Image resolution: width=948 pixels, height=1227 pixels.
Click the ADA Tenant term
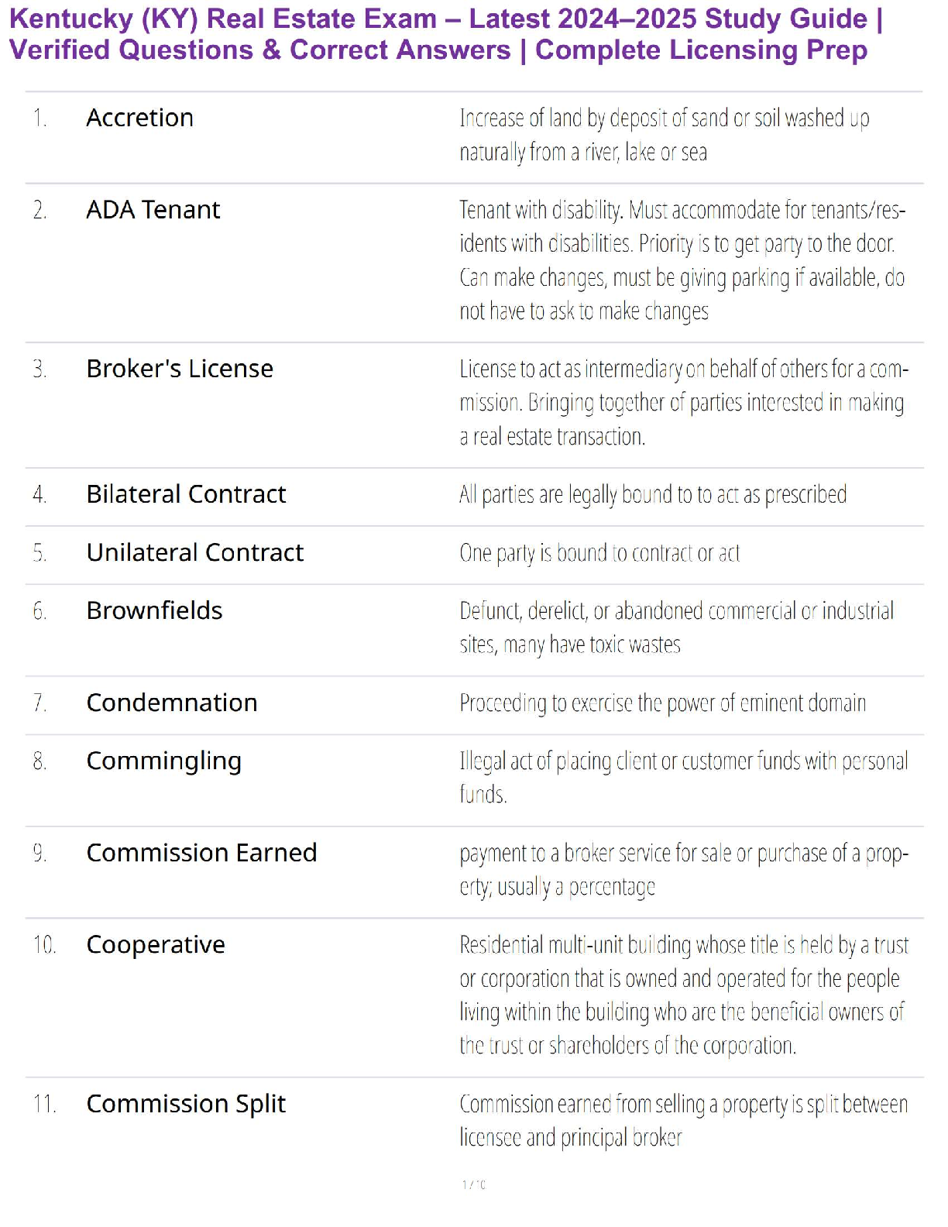153,210
